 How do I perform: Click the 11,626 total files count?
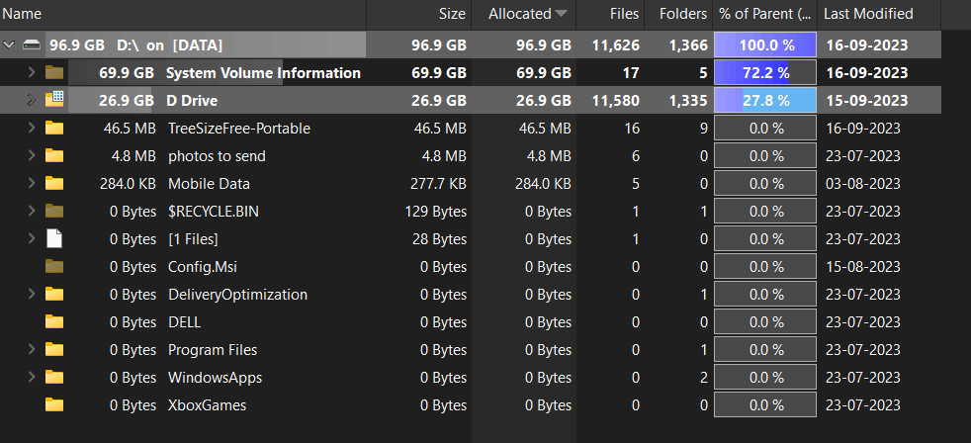click(615, 45)
